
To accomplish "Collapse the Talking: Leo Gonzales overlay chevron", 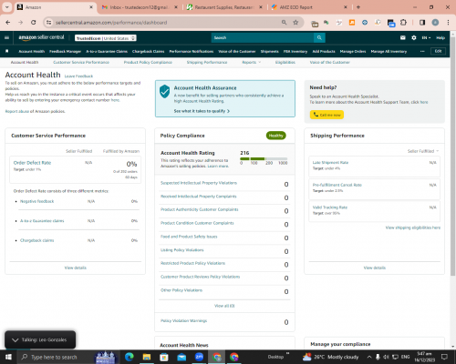I will point(16,340).
